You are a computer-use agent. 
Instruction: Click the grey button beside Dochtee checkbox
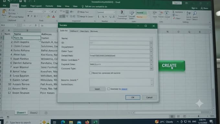pyautogui.click(x=97, y=89)
